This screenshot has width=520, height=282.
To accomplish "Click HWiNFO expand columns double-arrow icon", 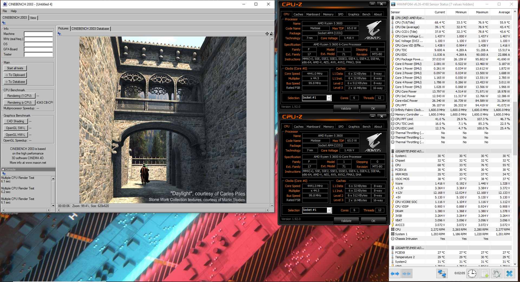I will tap(395, 274).
